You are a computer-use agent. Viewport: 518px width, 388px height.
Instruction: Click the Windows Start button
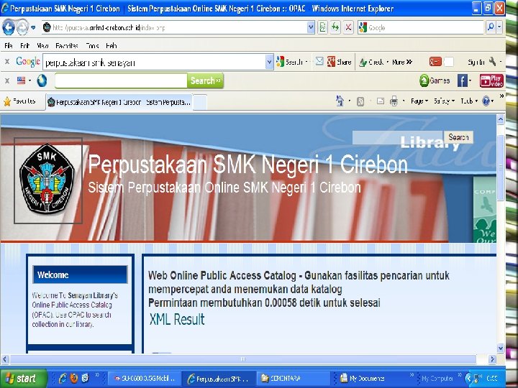tap(23, 379)
